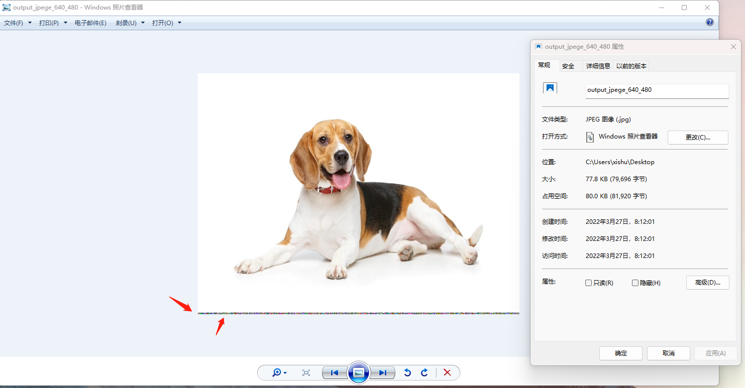Click the 确定 button

[x=621, y=353]
